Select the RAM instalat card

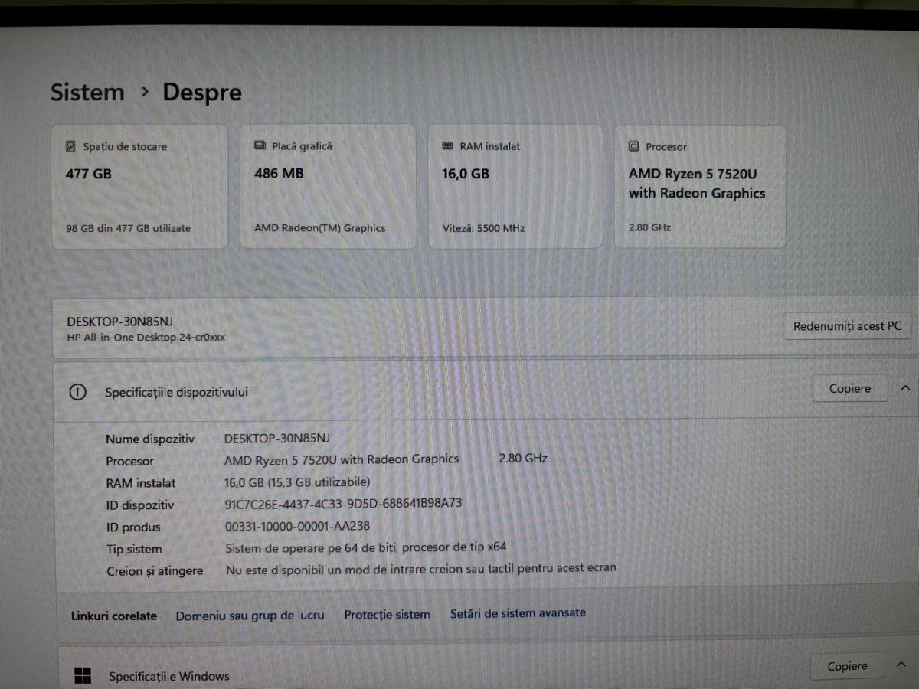(x=515, y=187)
